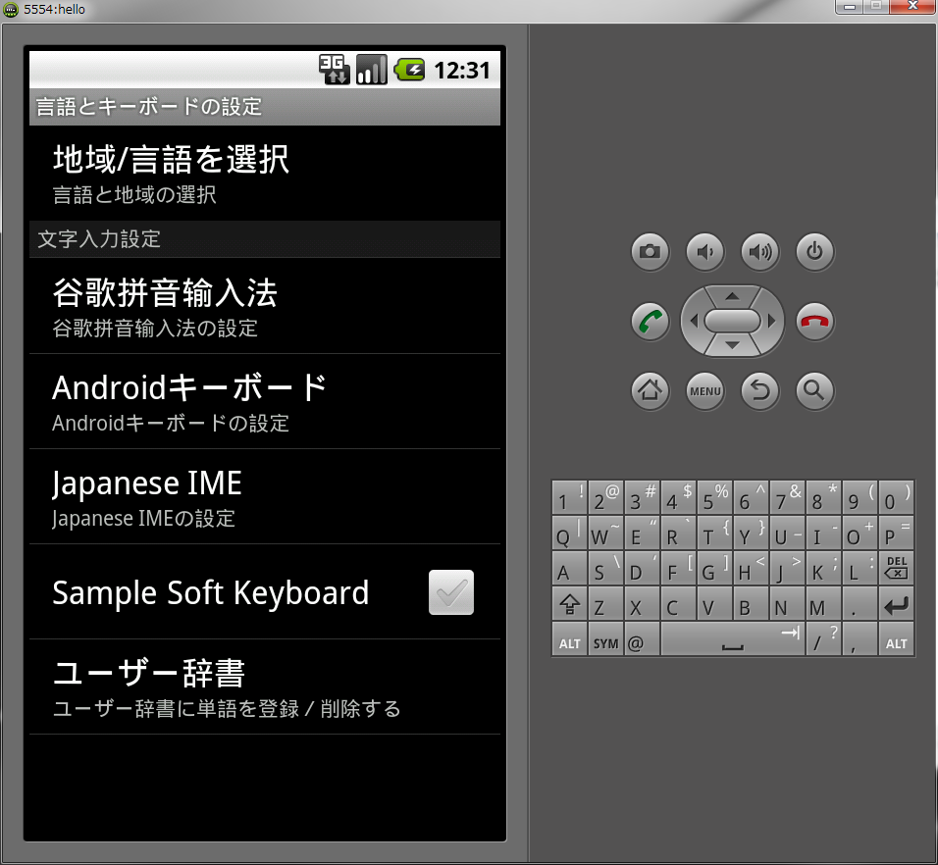
Task: Click the D-pad left arrow
Action: [x=694, y=321]
